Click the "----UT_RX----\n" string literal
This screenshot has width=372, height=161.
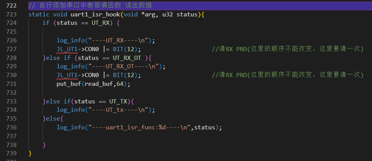[x=118, y=40]
